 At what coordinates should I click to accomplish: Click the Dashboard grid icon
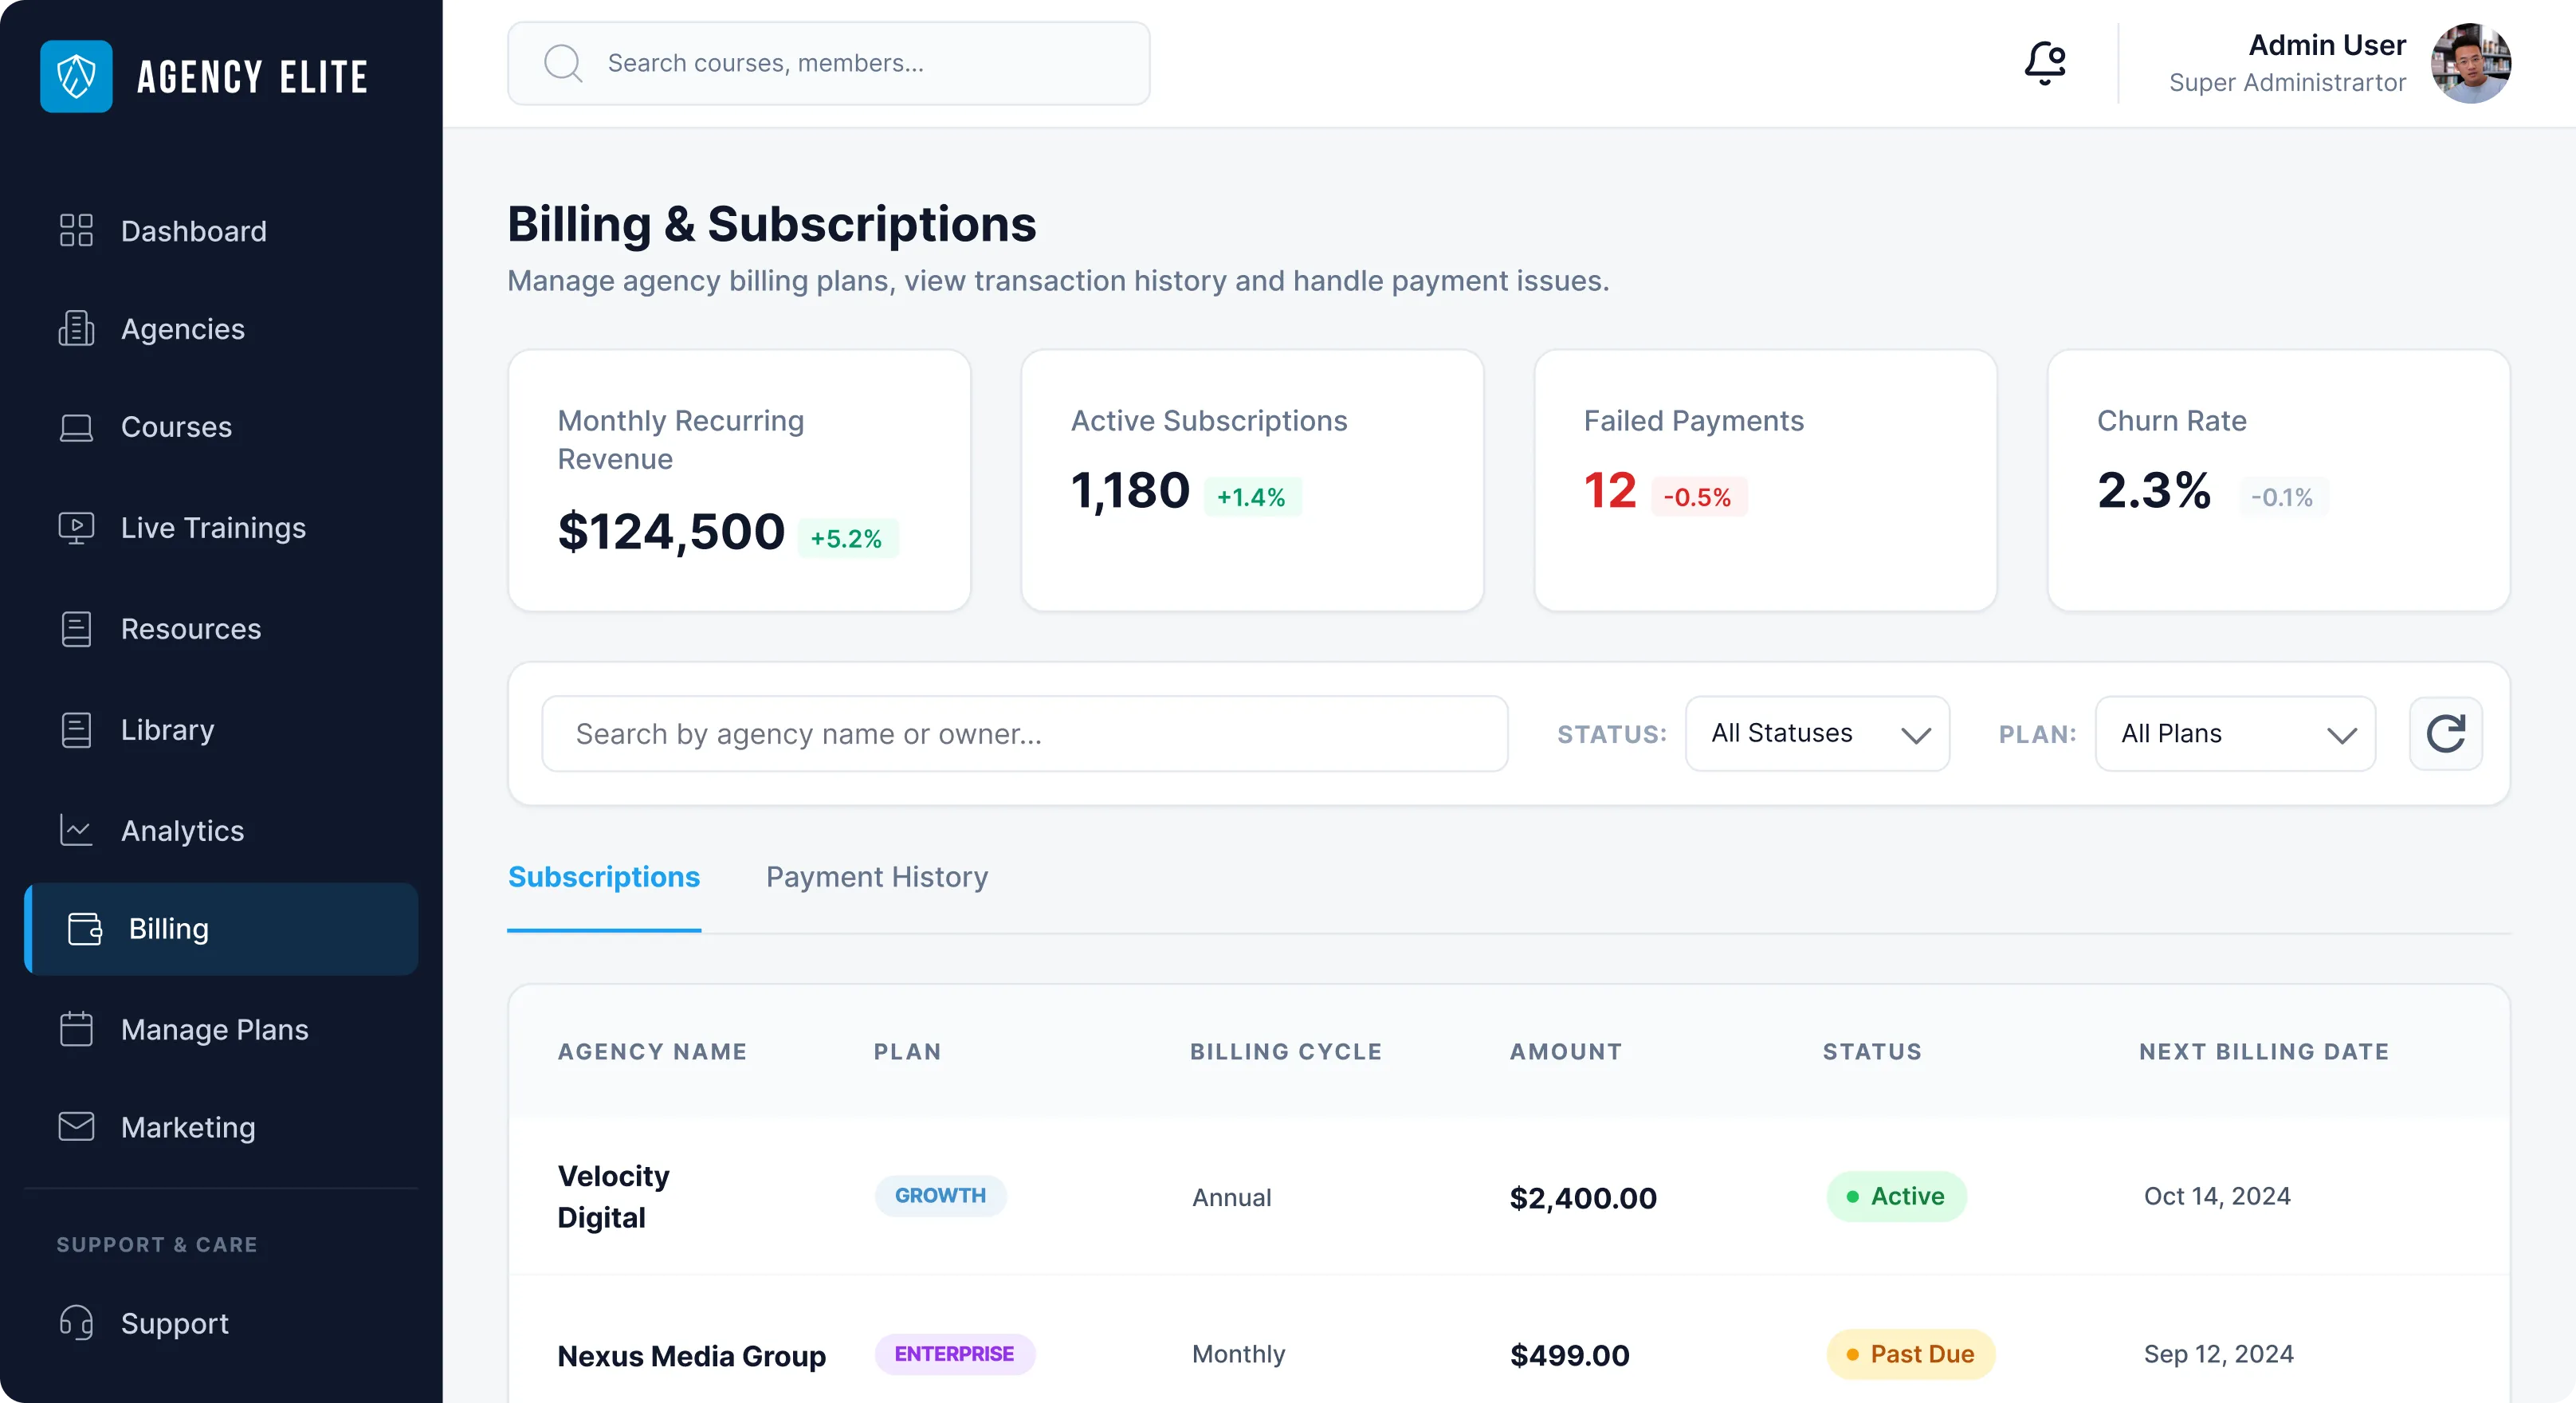(x=76, y=230)
